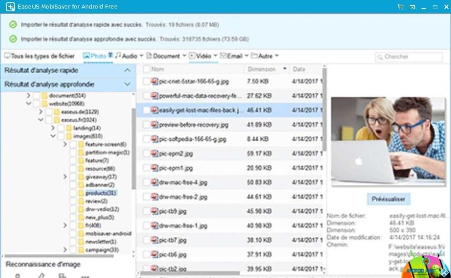Click file icon of pic-epm1.jpg

click(155, 168)
